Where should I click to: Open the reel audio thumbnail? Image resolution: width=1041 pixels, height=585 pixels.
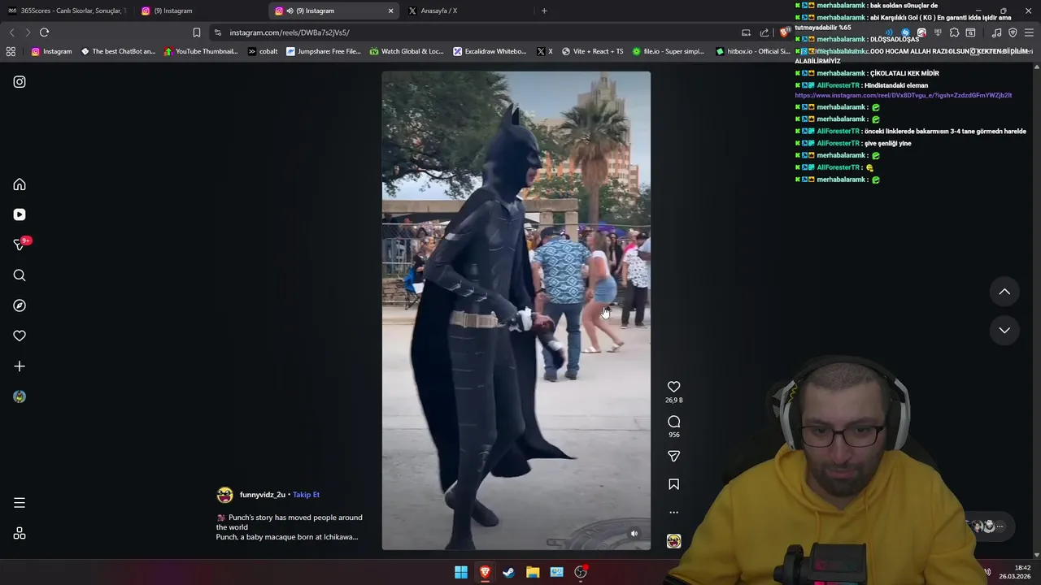point(673,541)
